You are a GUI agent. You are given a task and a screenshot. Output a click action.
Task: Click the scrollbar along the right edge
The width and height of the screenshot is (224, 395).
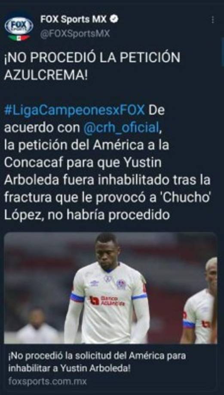[x=222, y=52]
